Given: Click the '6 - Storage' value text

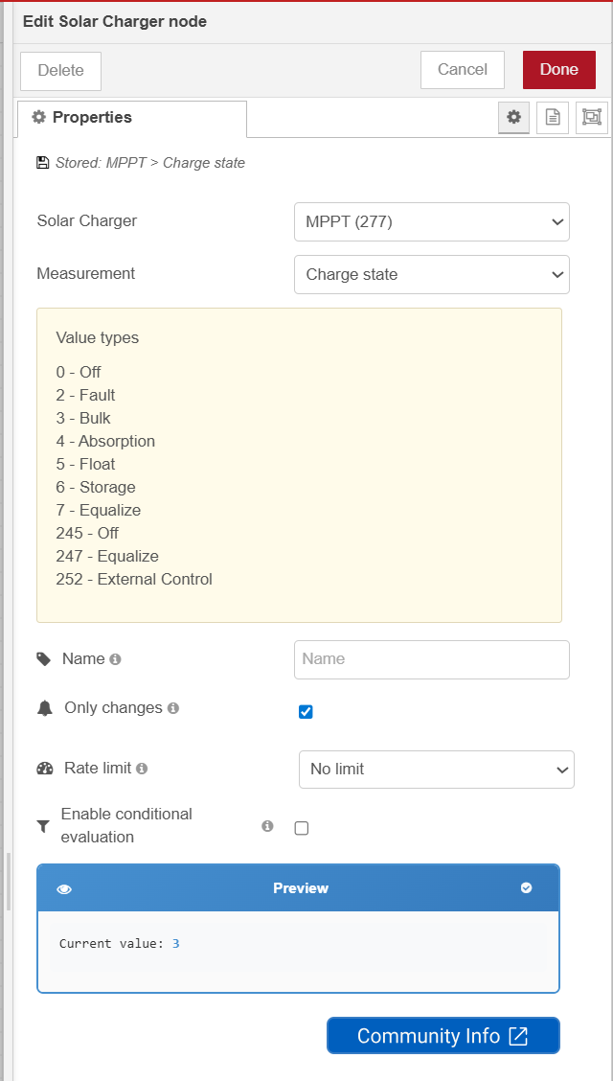Looking at the screenshot, I should click(x=96, y=488).
